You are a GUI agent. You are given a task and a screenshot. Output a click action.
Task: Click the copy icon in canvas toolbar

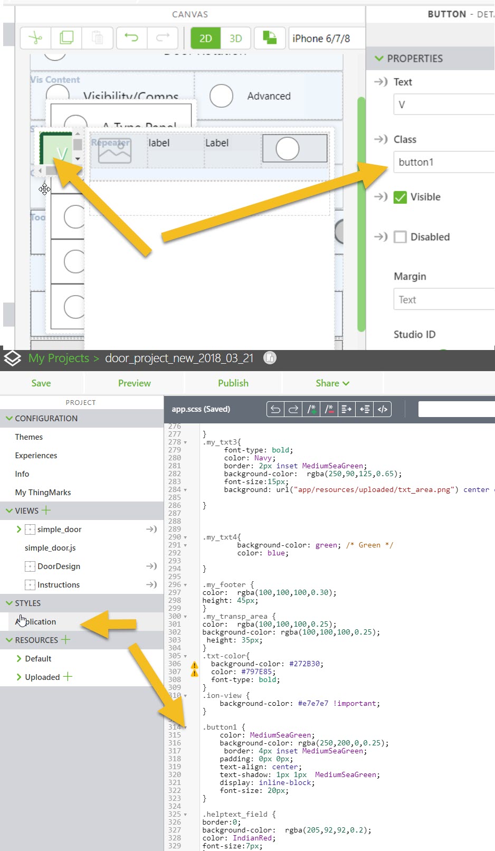coord(66,38)
